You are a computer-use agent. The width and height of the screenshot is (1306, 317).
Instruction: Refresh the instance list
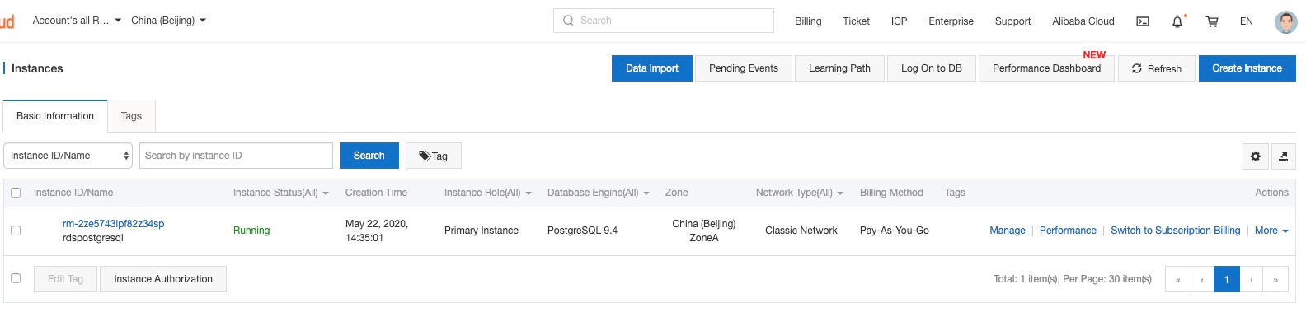[1156, 68]
